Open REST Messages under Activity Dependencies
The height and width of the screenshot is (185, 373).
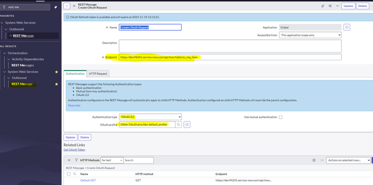point(23,65)
